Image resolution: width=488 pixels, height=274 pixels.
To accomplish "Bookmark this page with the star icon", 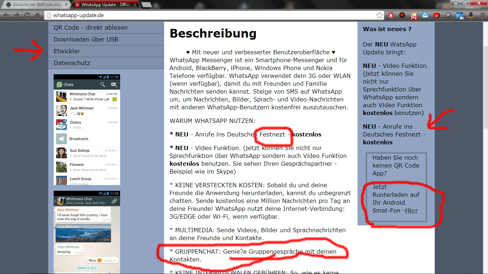I will point(379,15).
